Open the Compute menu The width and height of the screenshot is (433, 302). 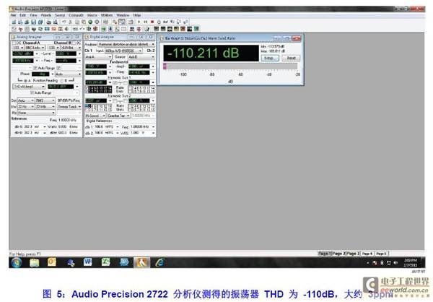[x=76, y=15]
